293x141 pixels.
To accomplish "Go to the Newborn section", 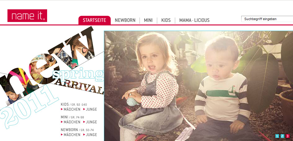I will coord(125,20).
